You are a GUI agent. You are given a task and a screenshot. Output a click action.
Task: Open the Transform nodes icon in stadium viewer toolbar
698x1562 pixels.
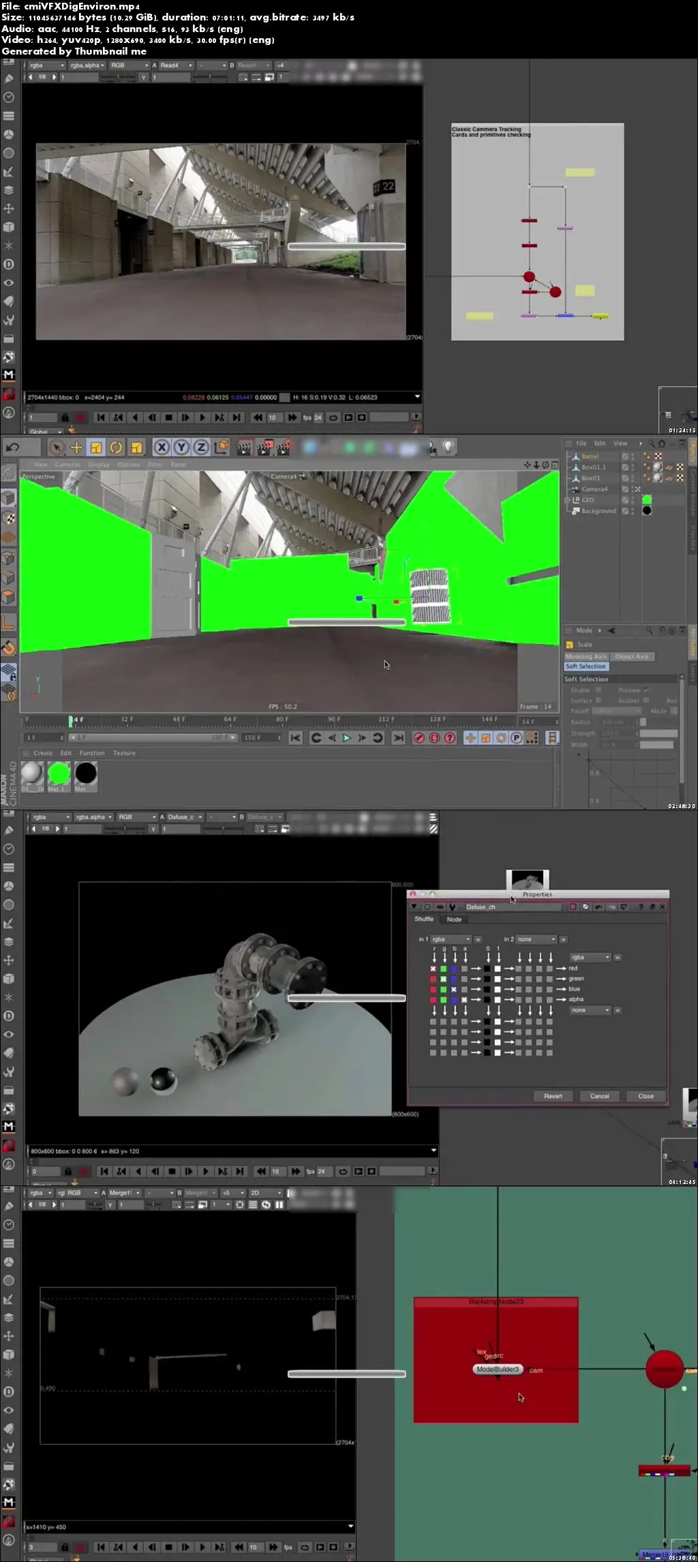[9, 209]
